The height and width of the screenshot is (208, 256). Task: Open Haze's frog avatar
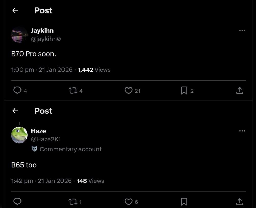tap(19, 135)
